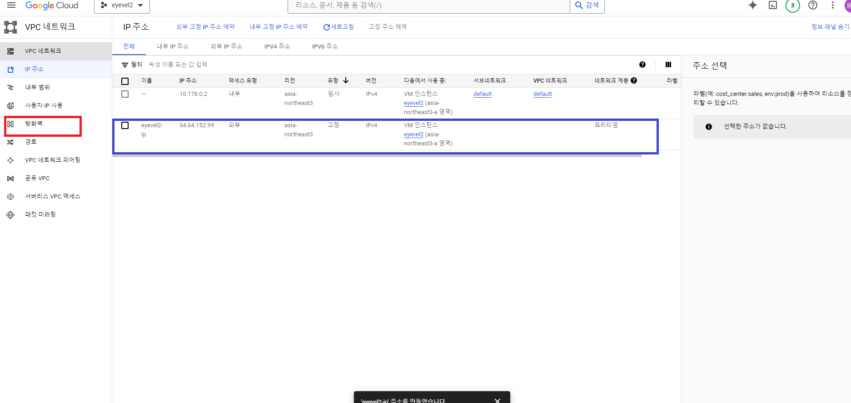Open 경로 routes sidebar item
The height and width of the screenshot is (403, 851).
pos(56,142)
